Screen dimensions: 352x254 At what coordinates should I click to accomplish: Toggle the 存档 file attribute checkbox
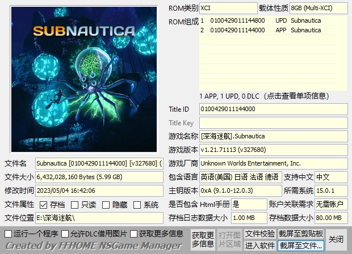[43, 205]
